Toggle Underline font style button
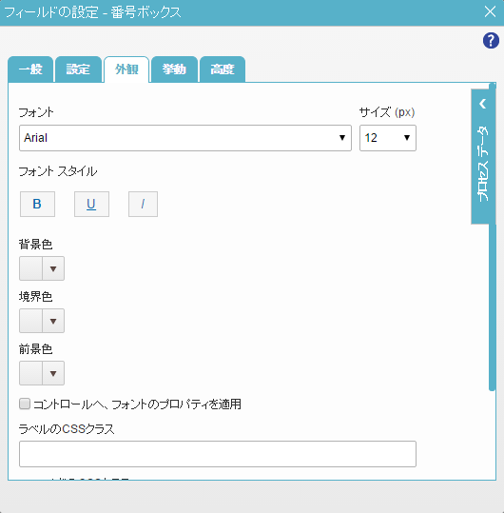 (x=91, y=204)
